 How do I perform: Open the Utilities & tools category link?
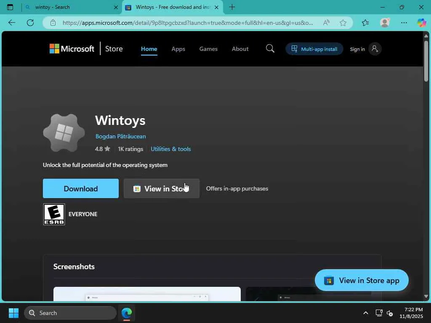point(171,149)
